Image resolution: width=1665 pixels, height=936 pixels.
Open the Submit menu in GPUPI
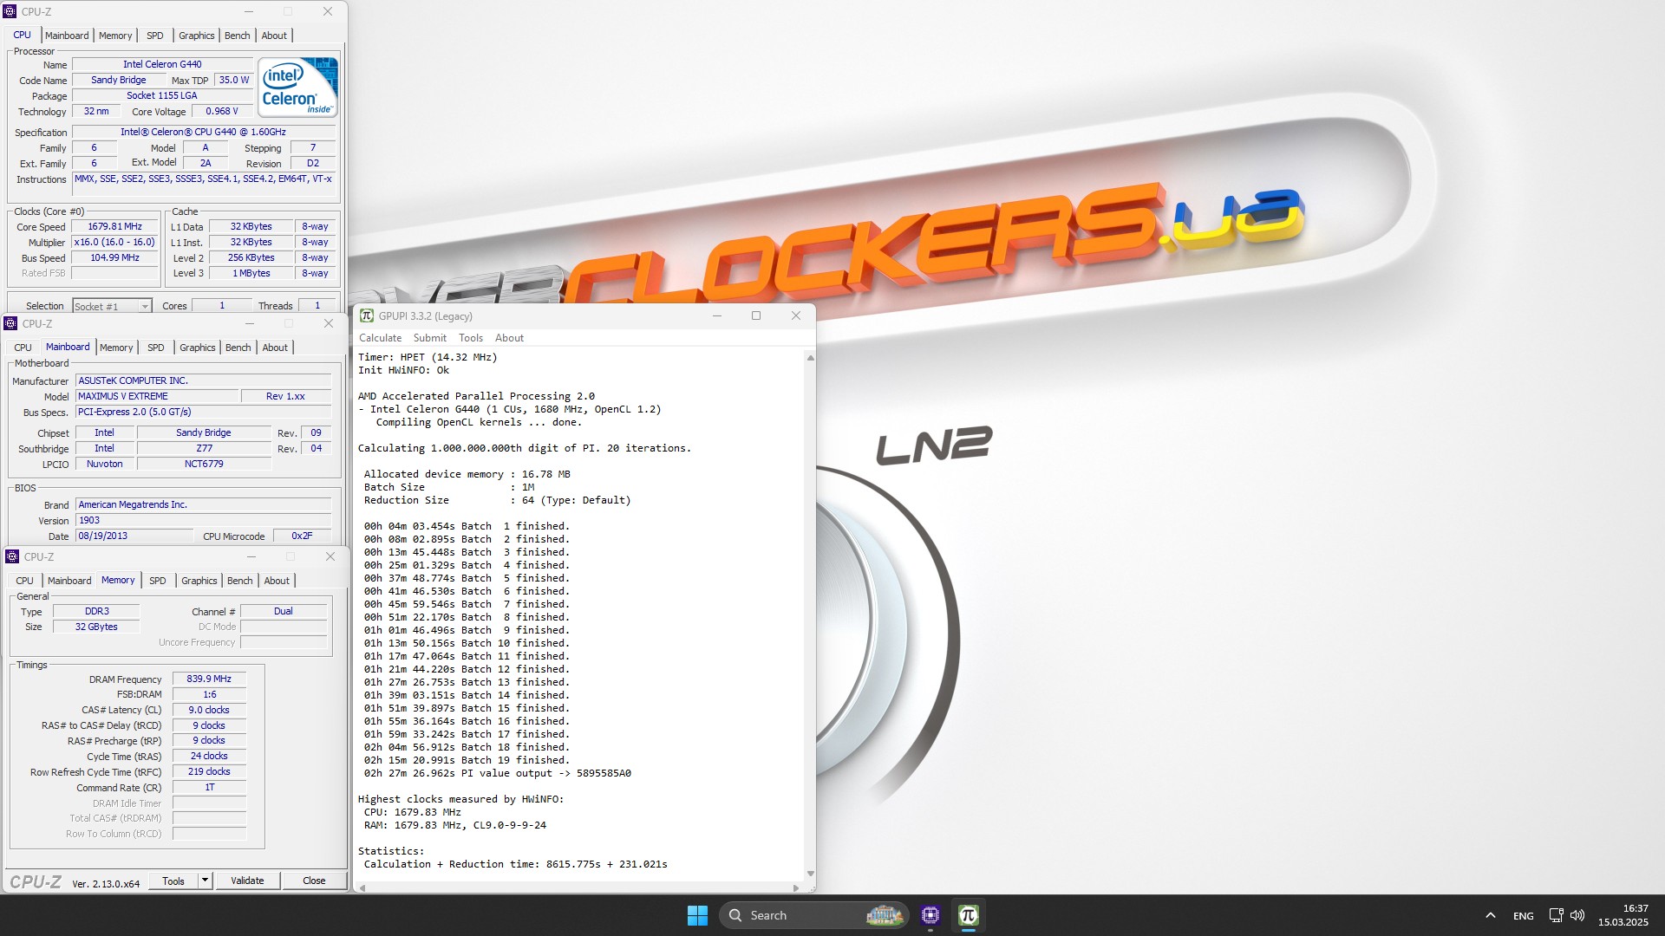430,338
